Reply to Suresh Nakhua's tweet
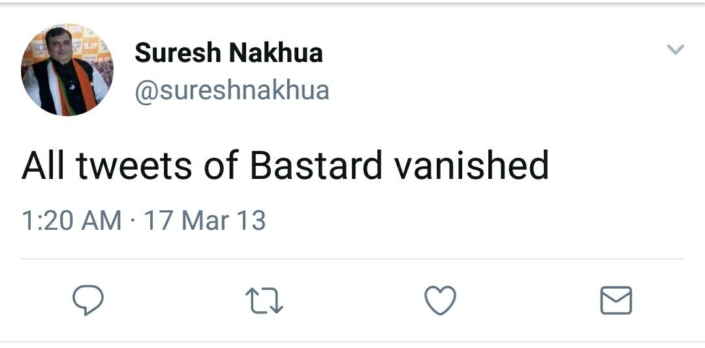Image resolution: width=705 pixels, height=348 pixels. (x=87, y=300)
